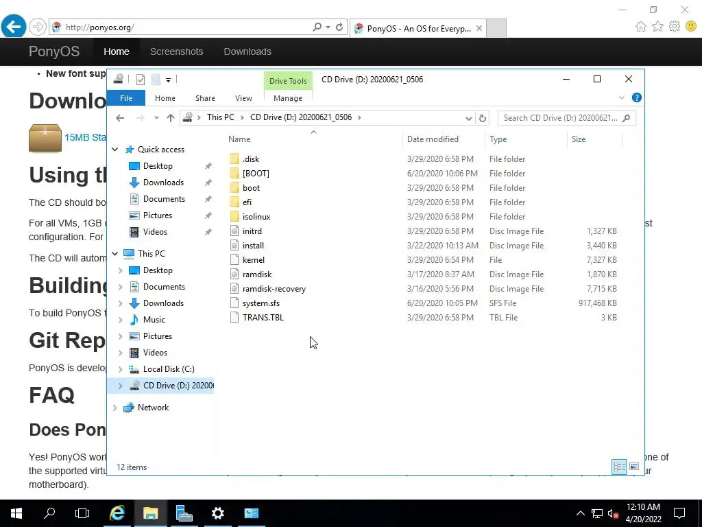Click the Search CD Drive field
The image size is (702, 527).
(566, 118)
